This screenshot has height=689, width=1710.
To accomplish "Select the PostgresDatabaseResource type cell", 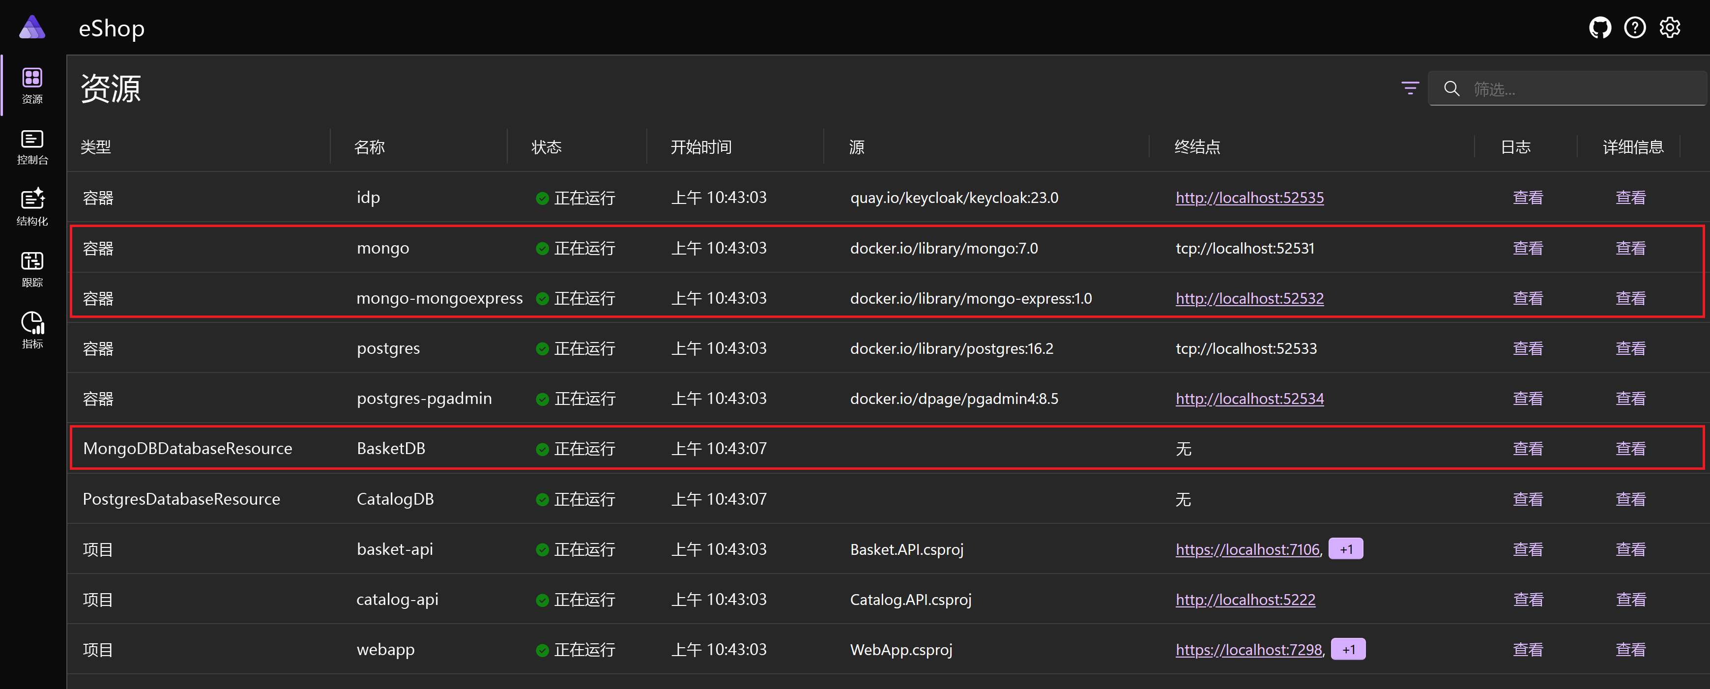I will [x=181, y=499].
